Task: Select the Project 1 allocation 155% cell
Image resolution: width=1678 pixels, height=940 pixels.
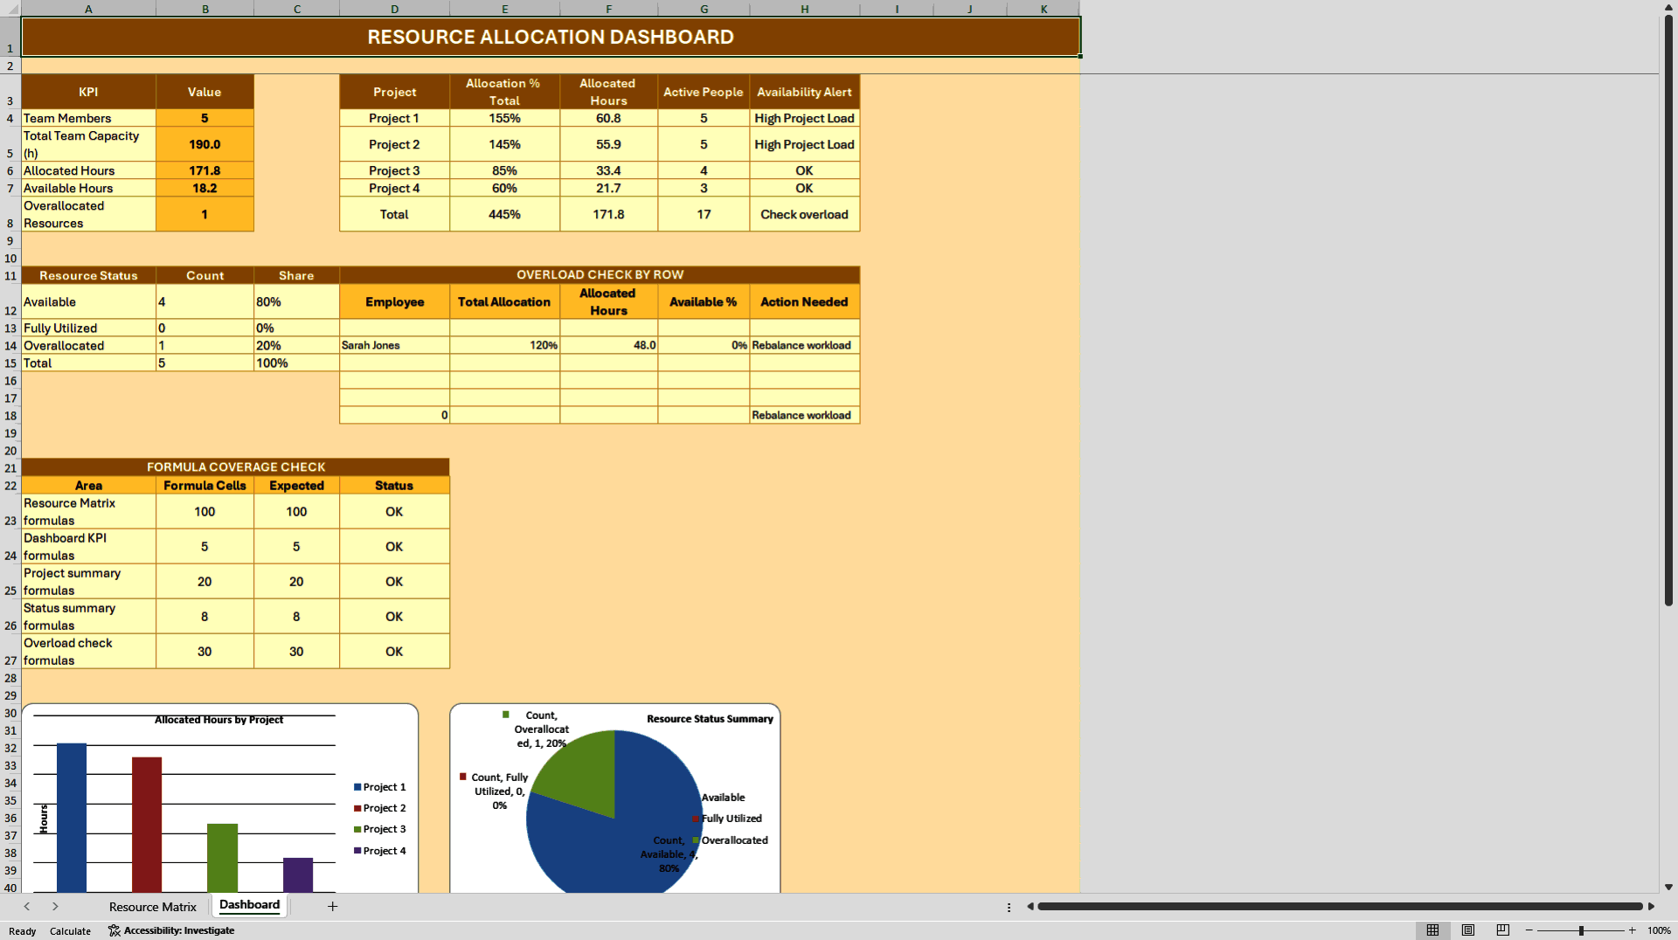Action: point(504,118)
